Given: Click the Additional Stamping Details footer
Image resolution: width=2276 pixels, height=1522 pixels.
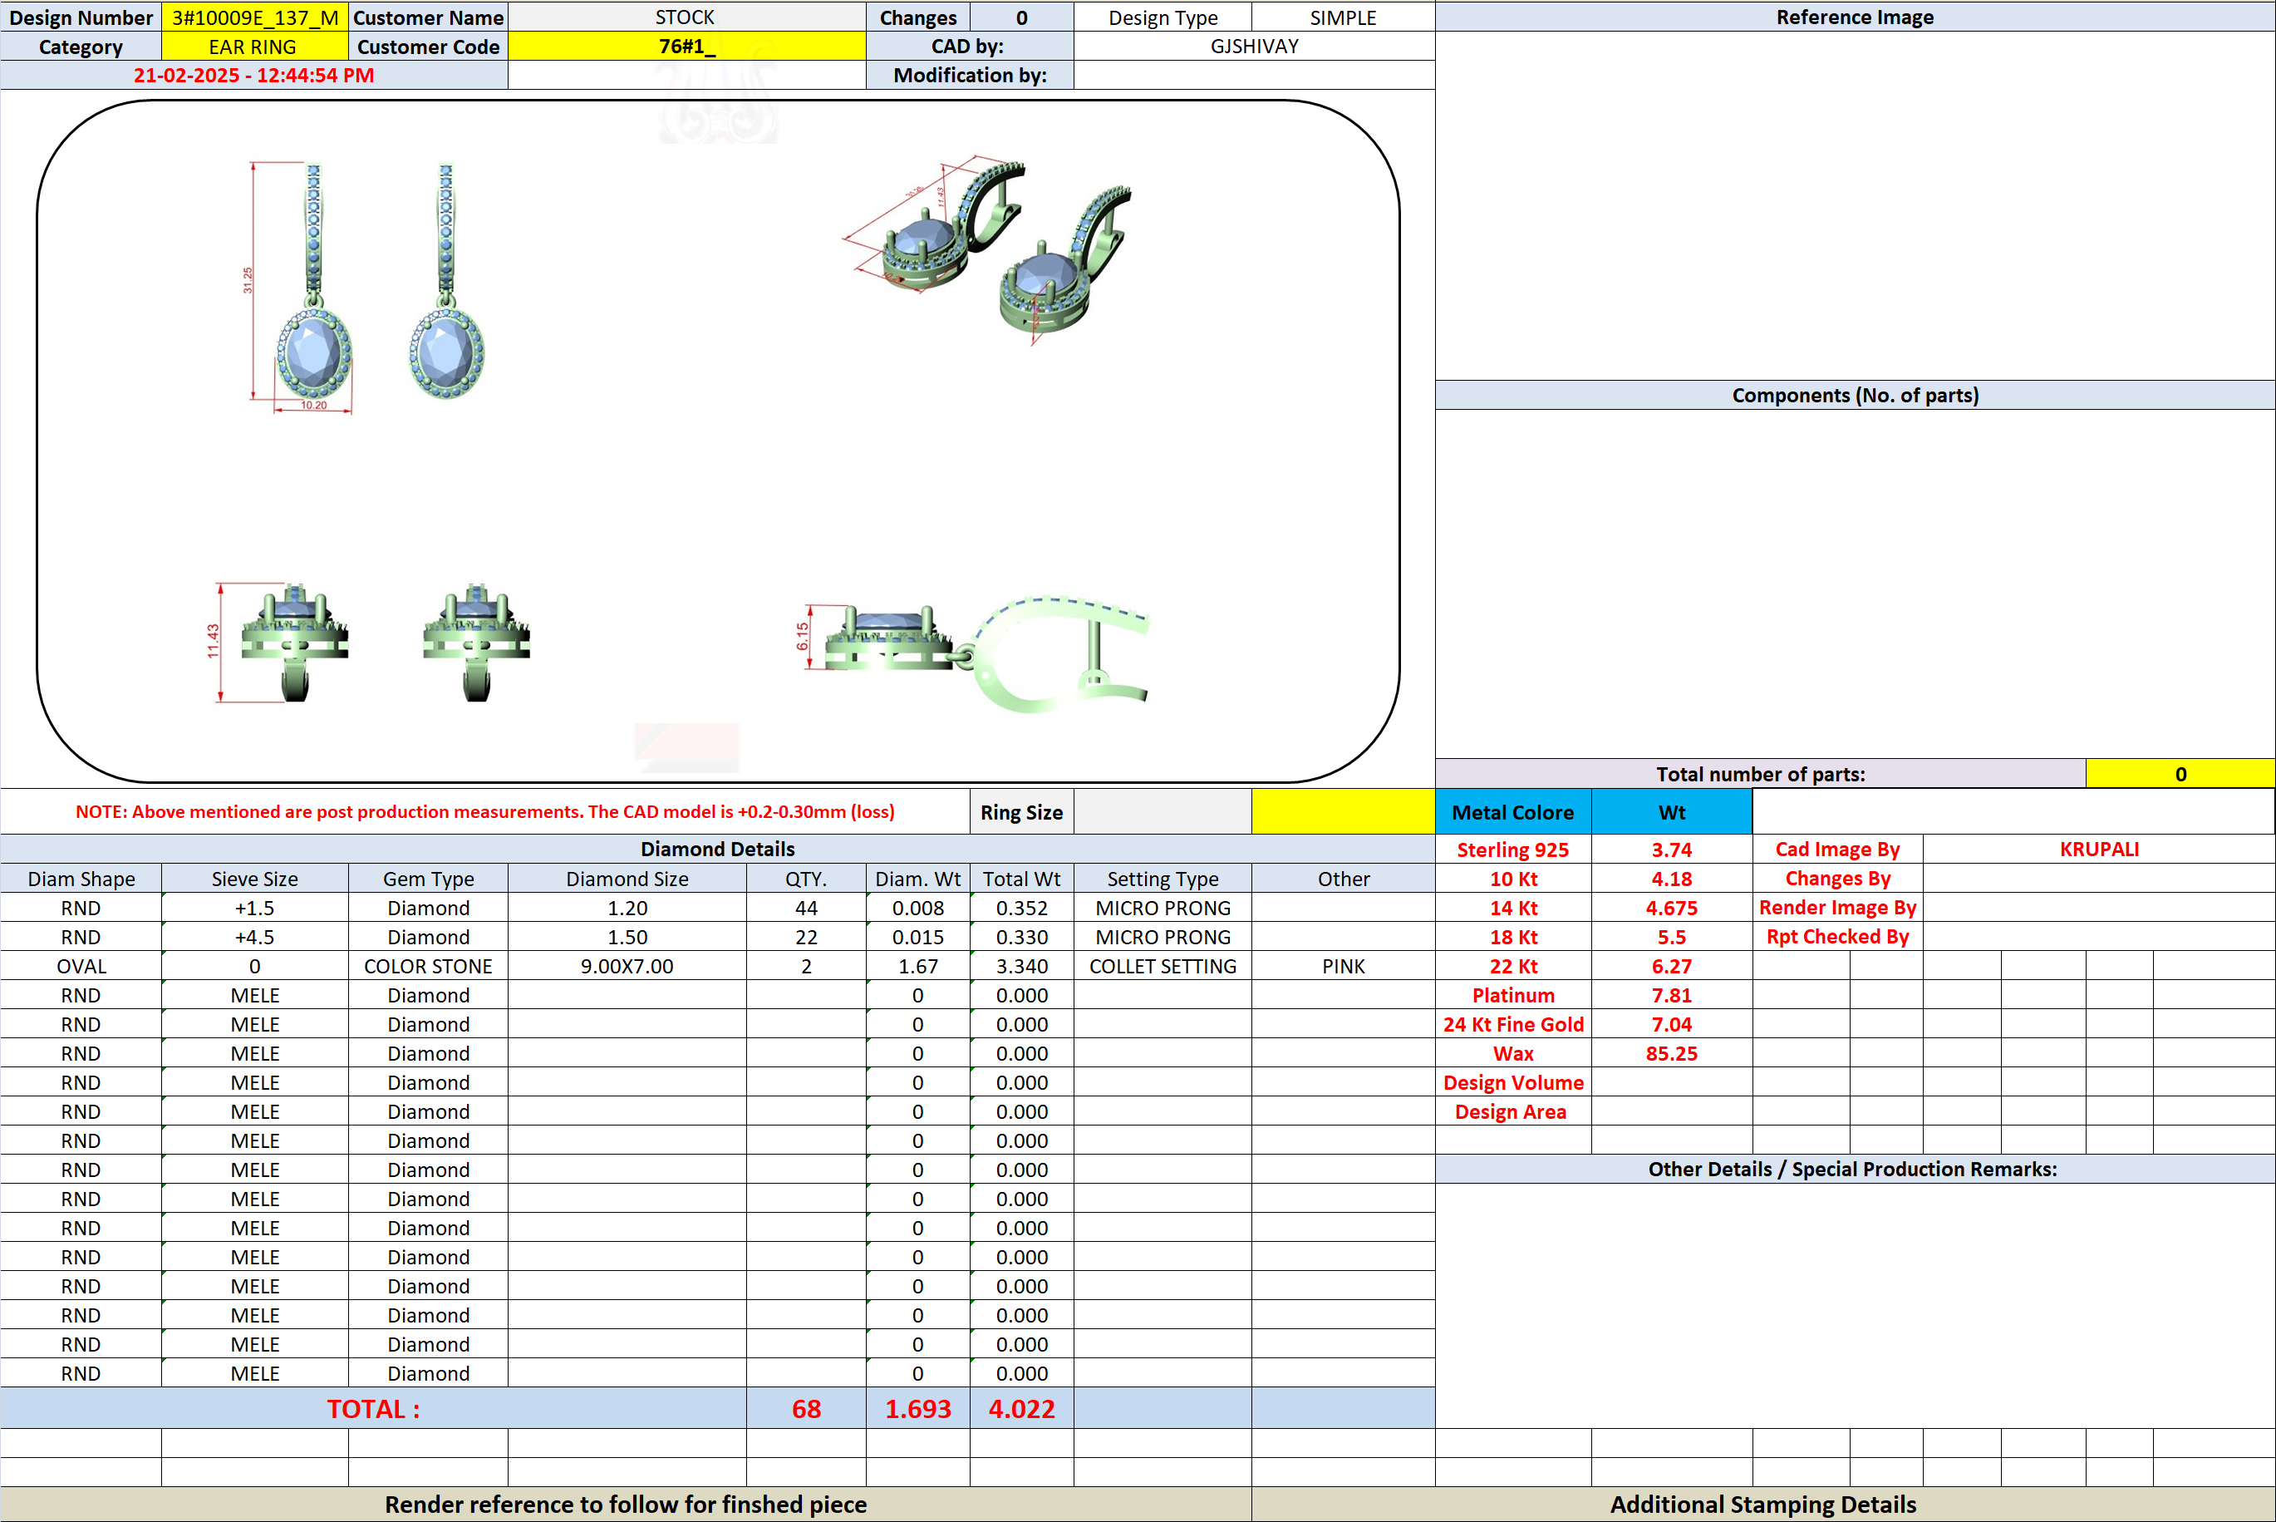Looking at the screenshot, I should click(1762, 1505).
